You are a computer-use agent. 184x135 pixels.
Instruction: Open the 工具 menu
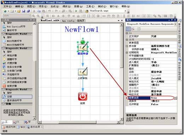90,6
